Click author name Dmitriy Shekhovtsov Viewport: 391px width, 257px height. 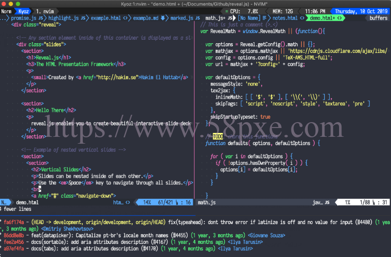(67, 229)
